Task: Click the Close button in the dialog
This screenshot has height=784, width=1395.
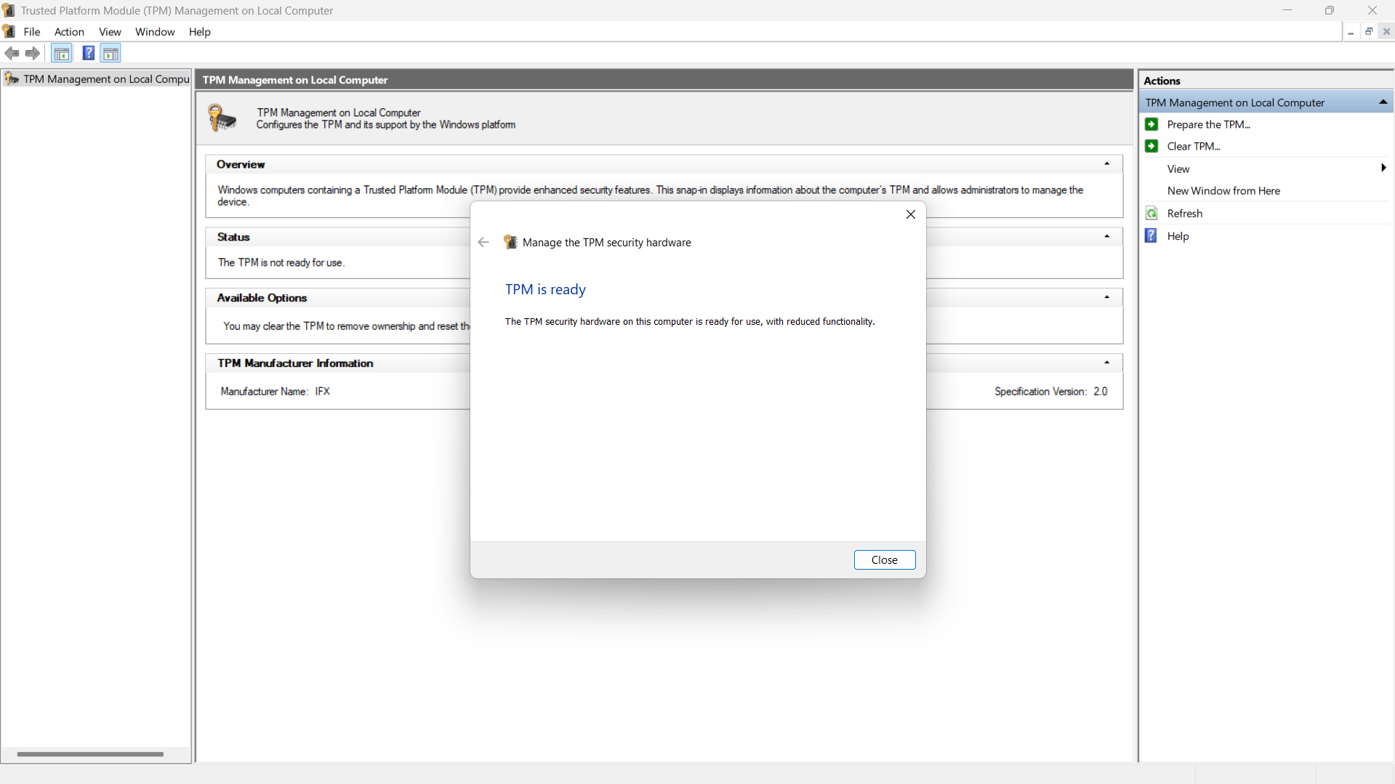Action: pyautogui.click(x=885, y=559)
